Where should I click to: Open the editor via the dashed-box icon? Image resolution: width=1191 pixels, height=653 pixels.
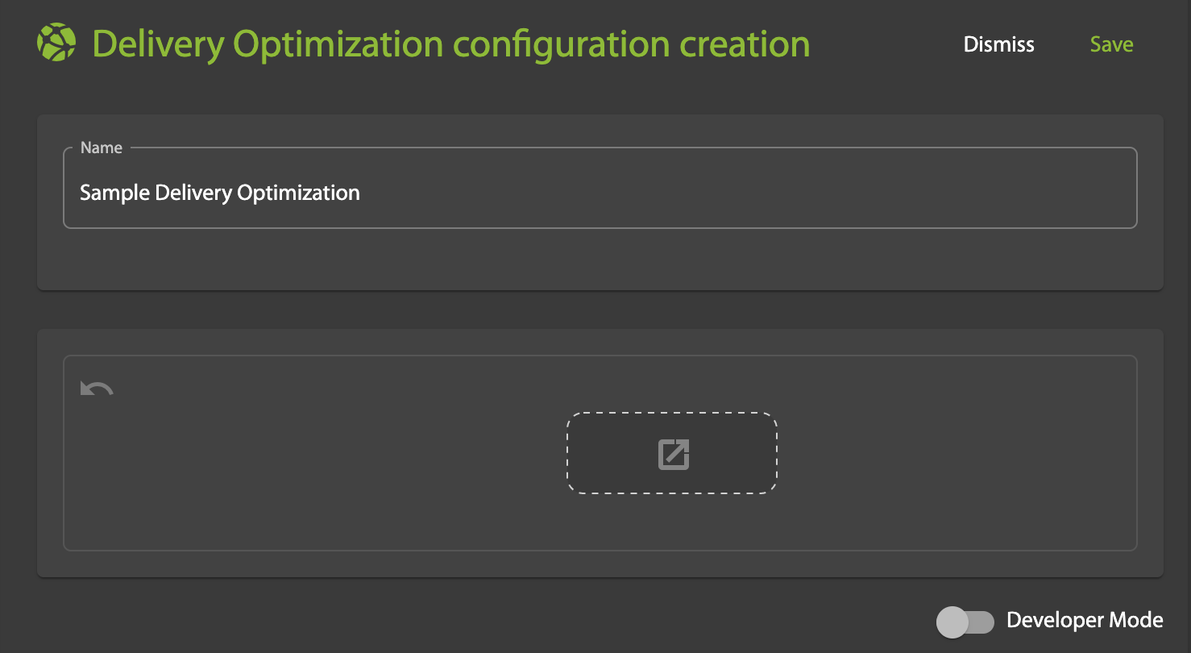click(x=673, y=454)
